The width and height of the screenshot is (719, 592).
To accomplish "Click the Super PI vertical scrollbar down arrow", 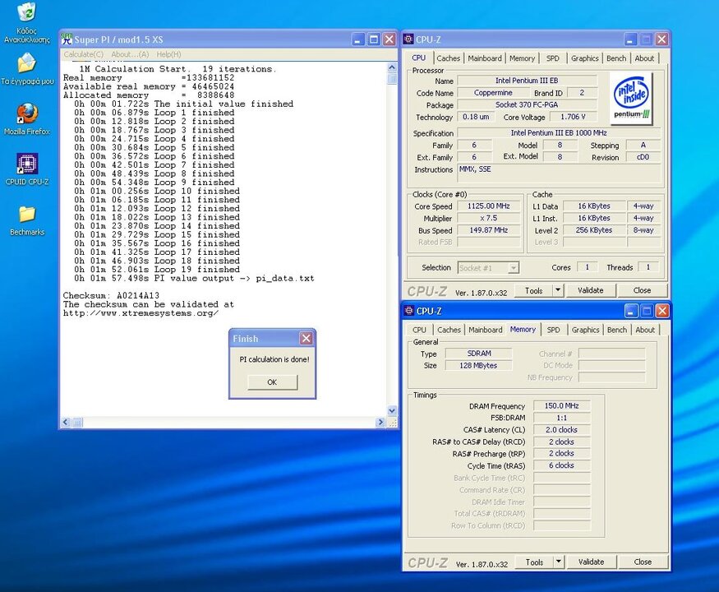I will (x=392, y=410).
